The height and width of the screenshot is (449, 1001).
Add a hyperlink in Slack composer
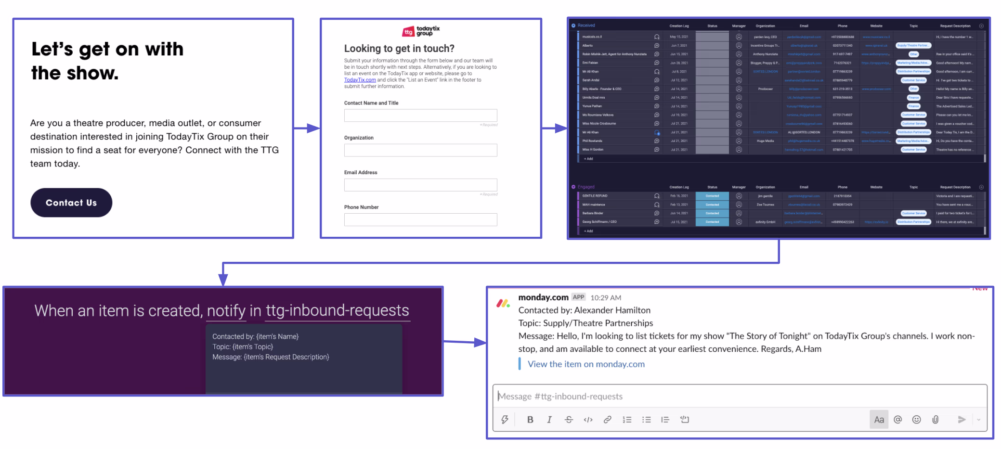tap(608, 420)
